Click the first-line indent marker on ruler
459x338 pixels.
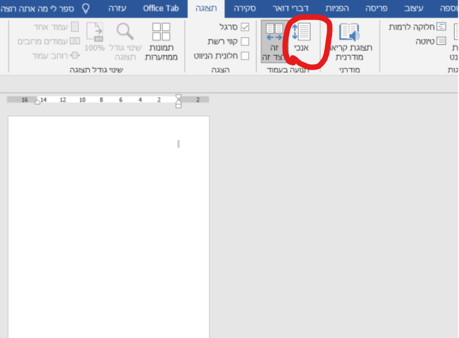178,97
